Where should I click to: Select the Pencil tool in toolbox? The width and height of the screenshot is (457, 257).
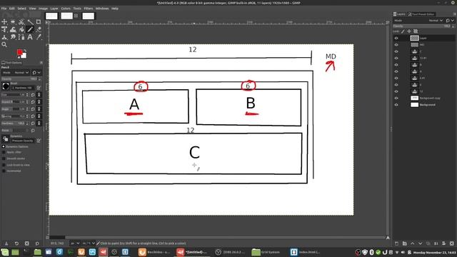coord(30,29)
